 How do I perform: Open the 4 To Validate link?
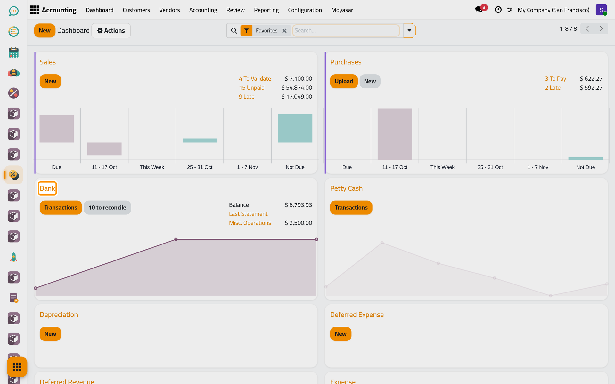pos(255,79)
